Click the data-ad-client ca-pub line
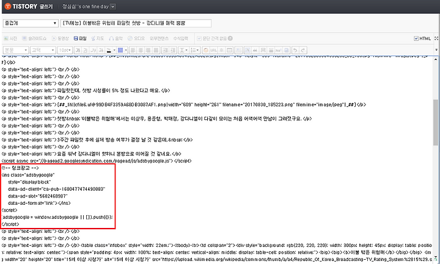The height and width of the screenshot is (264, 440). coord(56,189)
